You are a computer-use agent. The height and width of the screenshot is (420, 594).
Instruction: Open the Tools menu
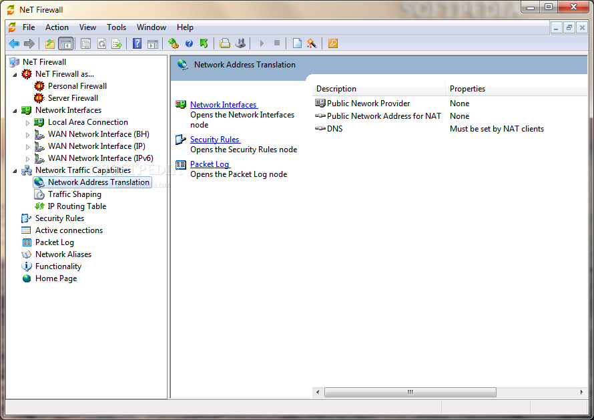[116, 27]
